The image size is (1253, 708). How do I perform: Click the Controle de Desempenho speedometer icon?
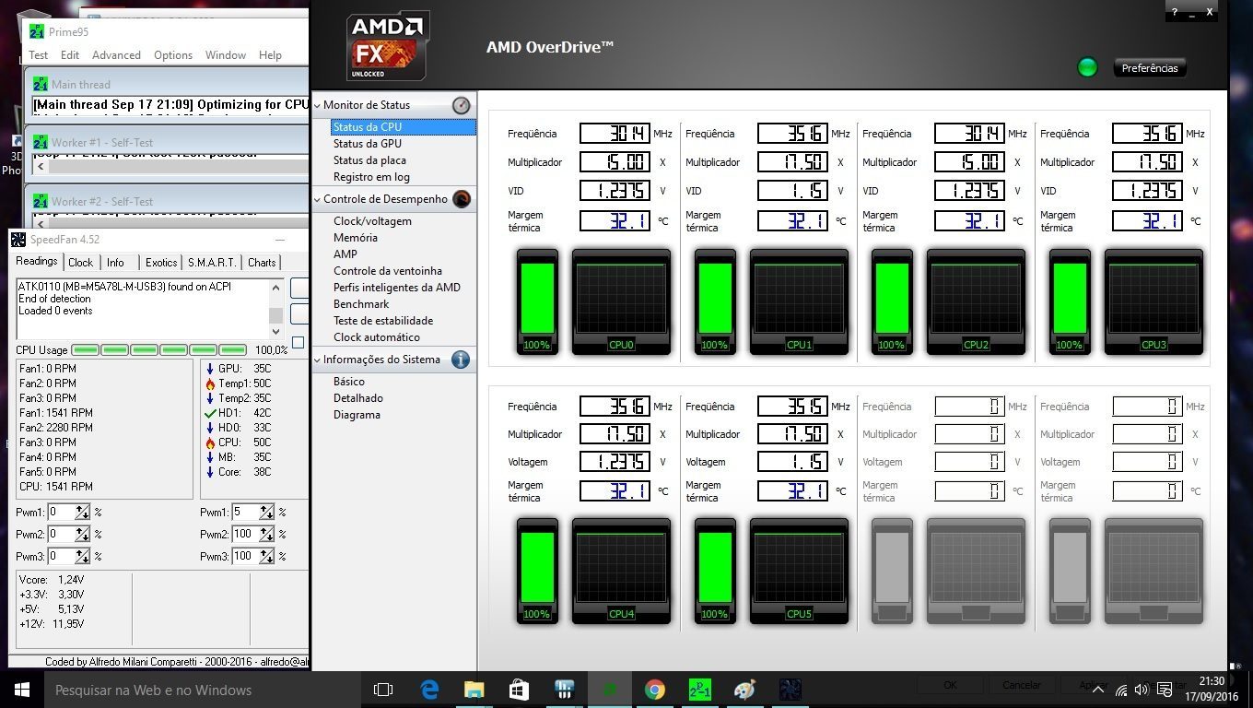pyautogui.click(x=462, y=199)
